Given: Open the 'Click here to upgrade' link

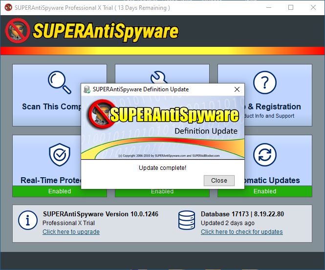Looking at the screenshot, I should 71,232.
